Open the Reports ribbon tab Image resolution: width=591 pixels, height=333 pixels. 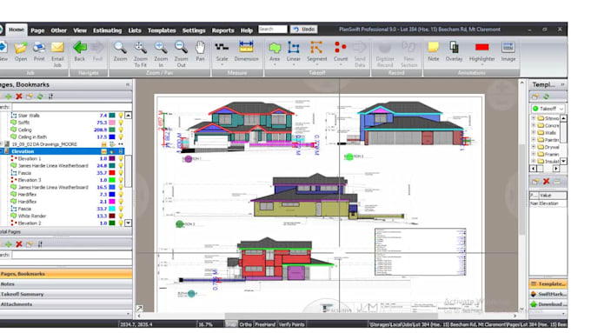point(222,30)
